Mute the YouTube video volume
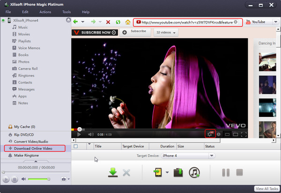Screen dimensions: 281x193 click(91, 134)
